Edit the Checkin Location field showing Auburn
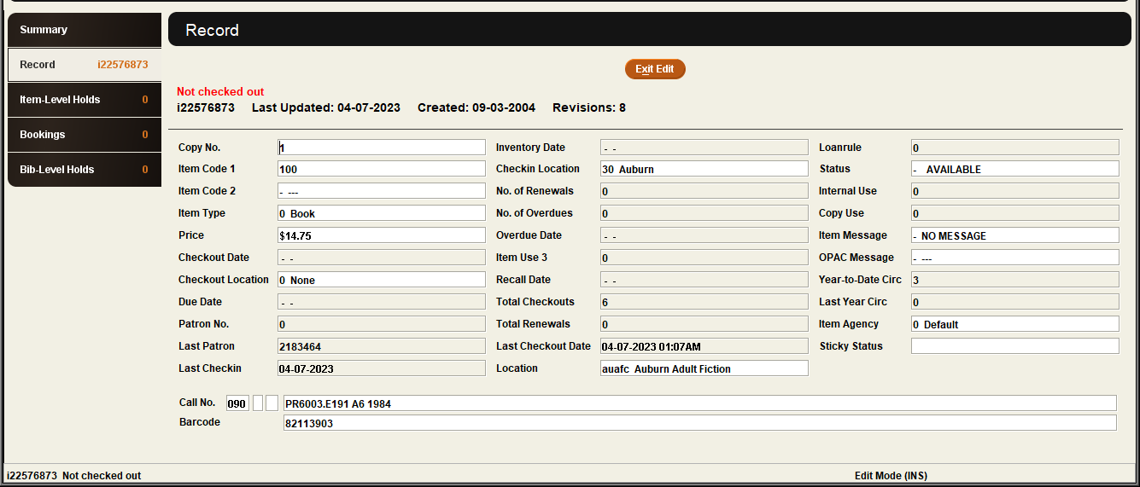This screenshot has width=1140, height=487. tap(704, 169)
